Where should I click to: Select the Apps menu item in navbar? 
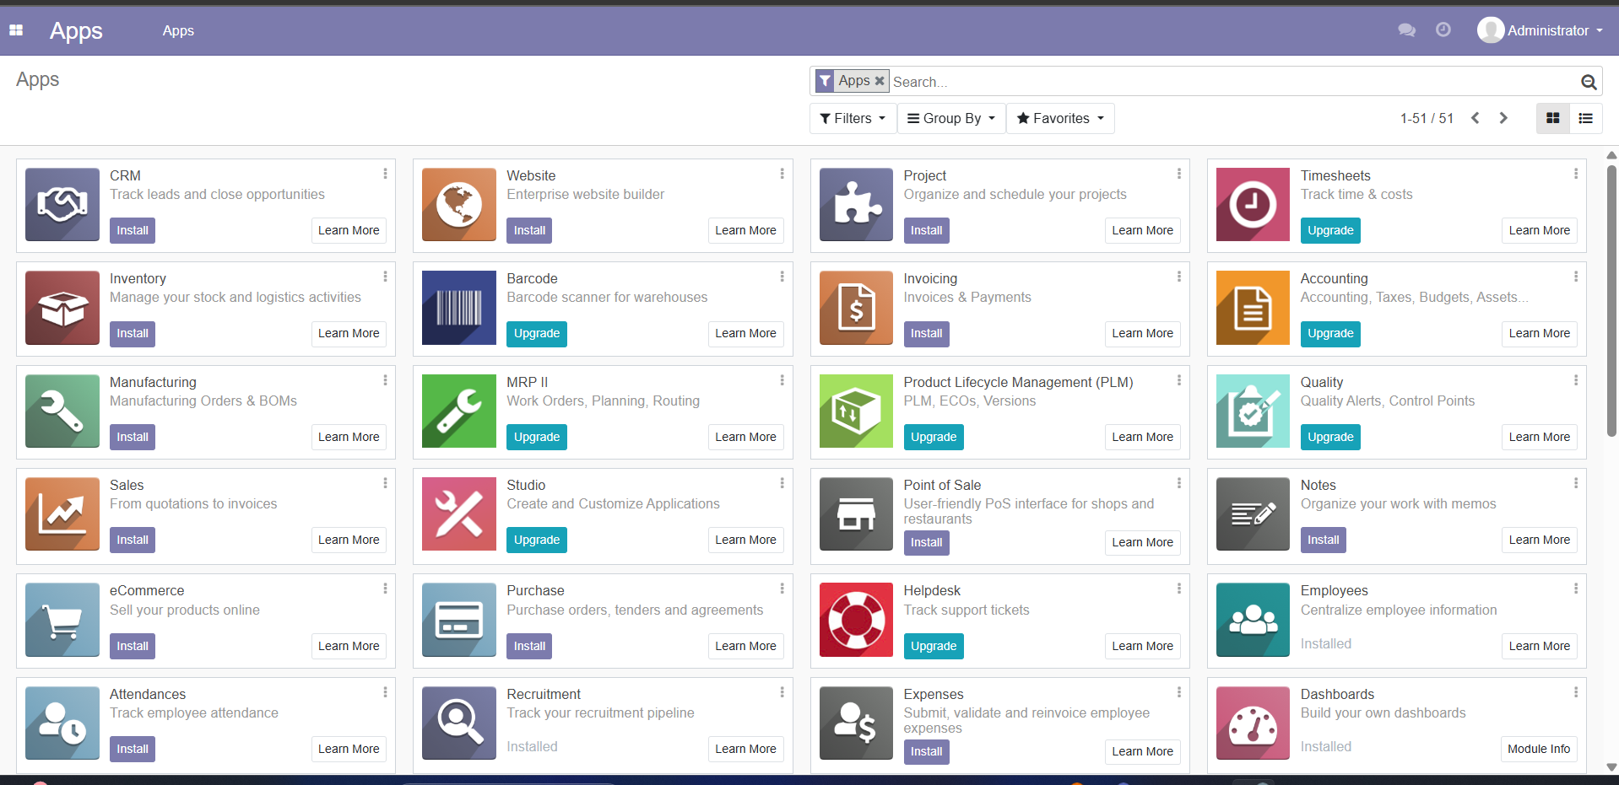point(178,30)
